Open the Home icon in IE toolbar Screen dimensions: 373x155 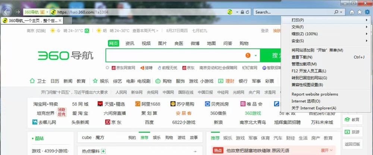[x=352, y=12]
